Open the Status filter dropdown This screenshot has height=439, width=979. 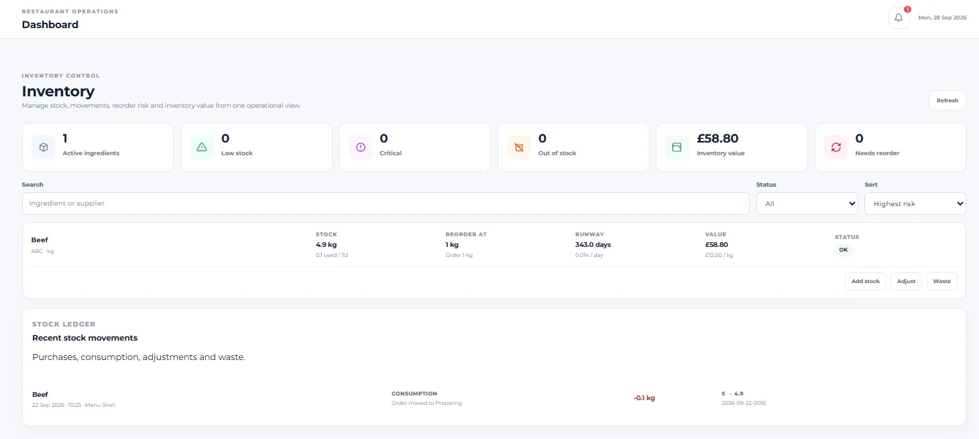pos(807,203)
